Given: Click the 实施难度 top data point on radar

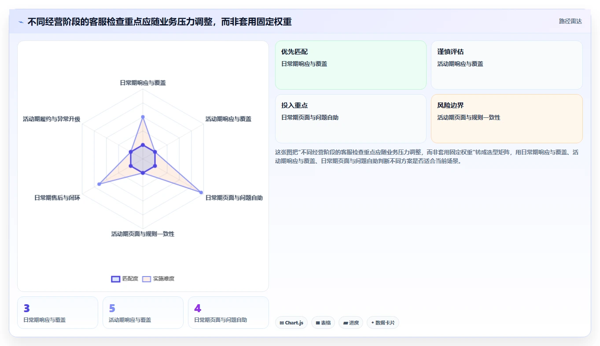Looking at the screenshot, I should coord(143,117).
